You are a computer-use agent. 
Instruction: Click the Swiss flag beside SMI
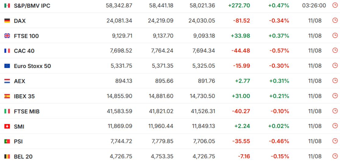click(7, 126)
